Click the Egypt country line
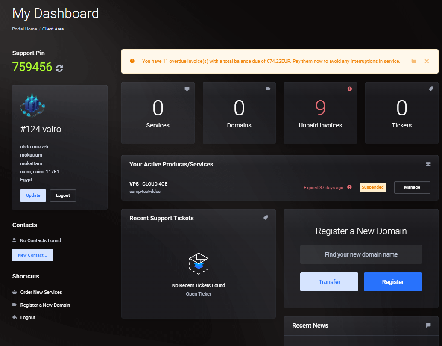This screenshot has width=442, height=346. pyautogui.click(x=26, y=180)
